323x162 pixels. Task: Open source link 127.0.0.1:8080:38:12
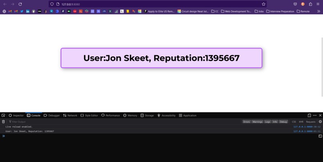(x=307, y=127)
